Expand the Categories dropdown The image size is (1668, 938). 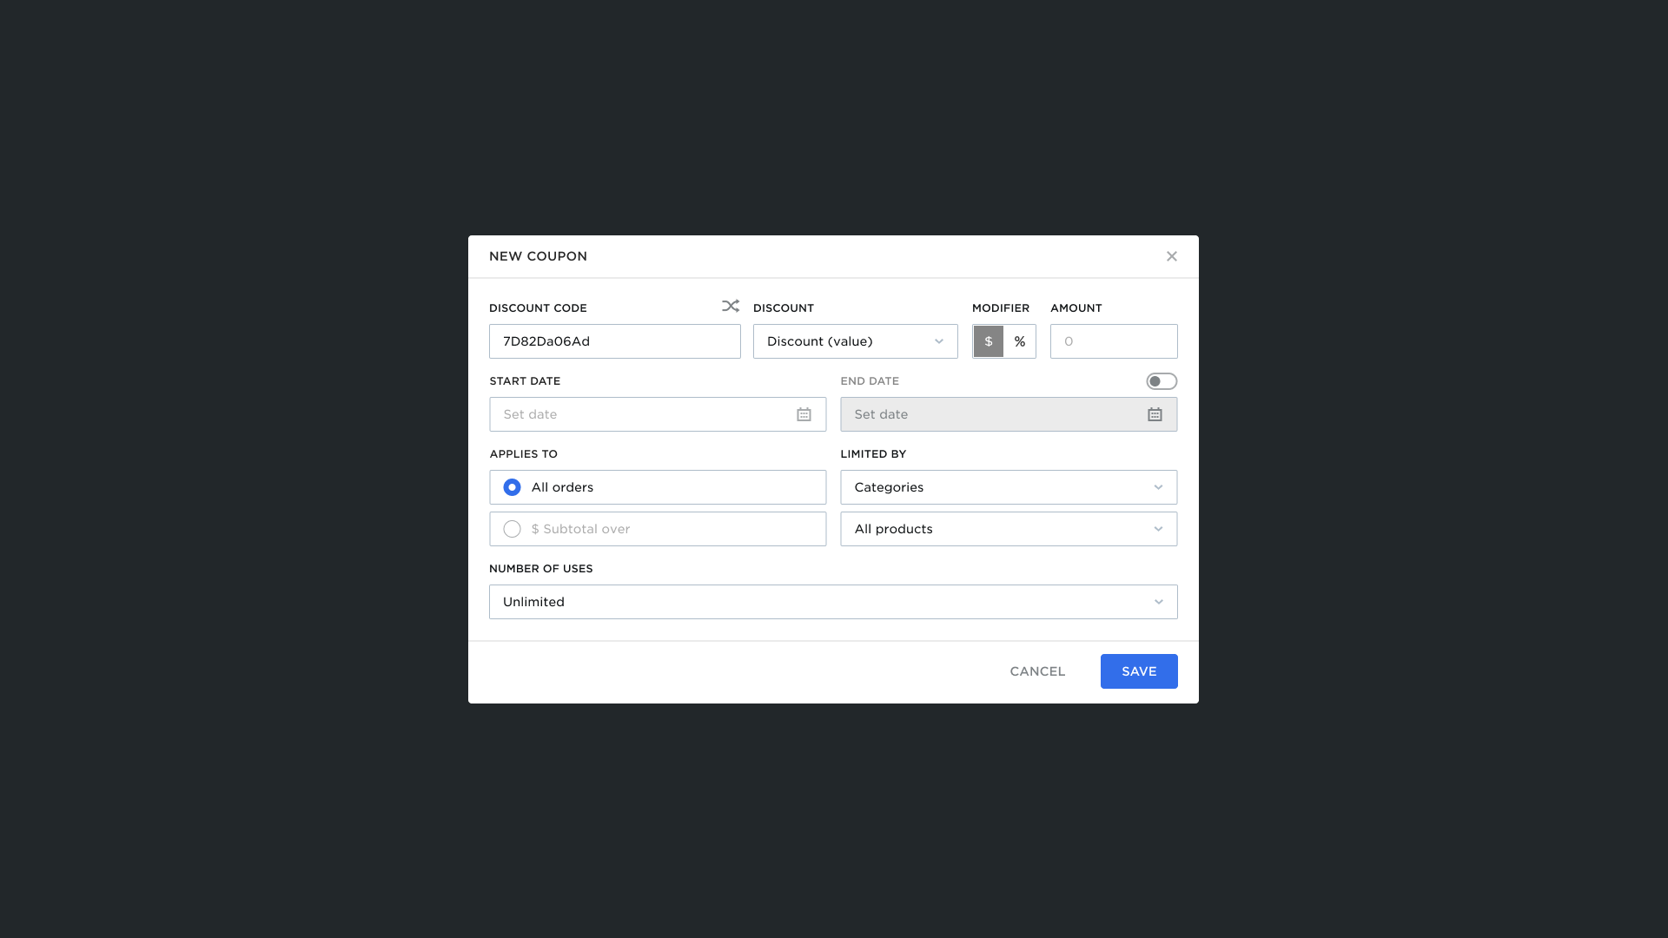click(x=1008, y=487)
